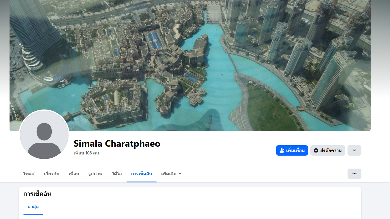
Task: Click the small triangle arrow next to เพิ่มเติม
Action: [x=180, y=174]
